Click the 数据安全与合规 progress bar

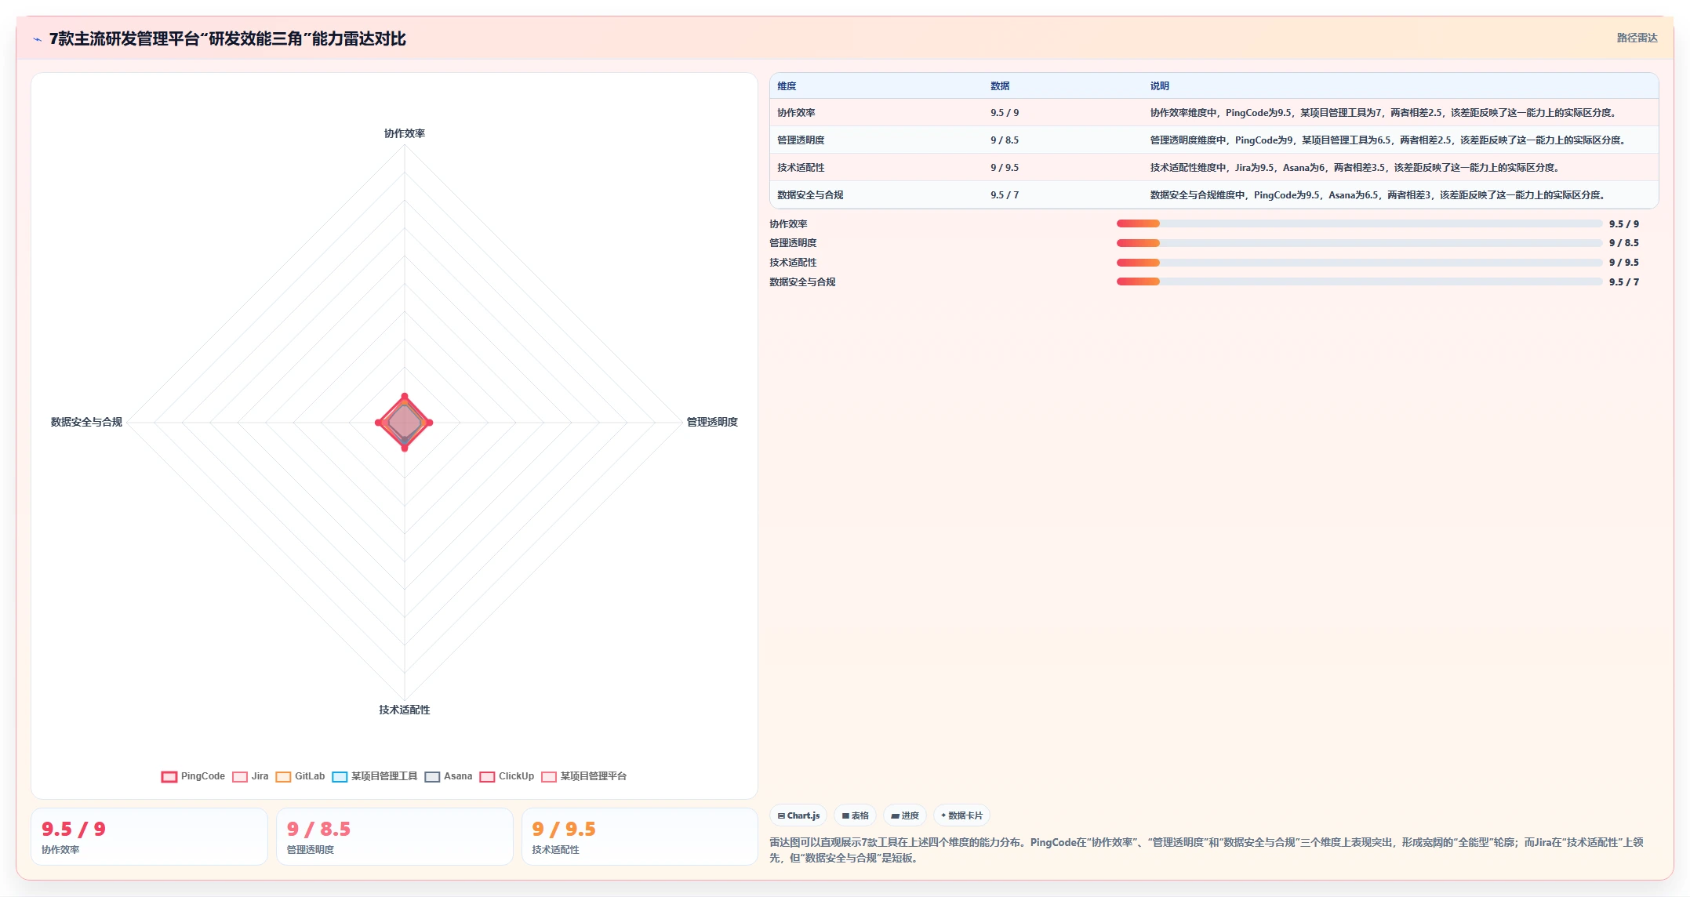point(1359,281)
